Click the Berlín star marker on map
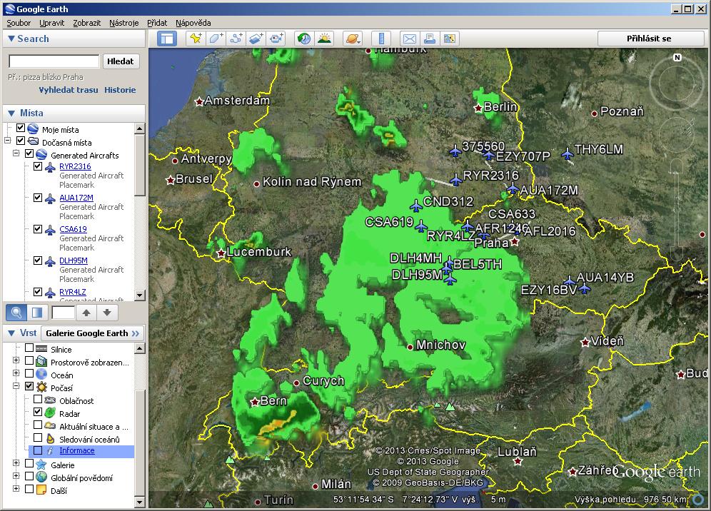711x511 pixels. point(478,108)
